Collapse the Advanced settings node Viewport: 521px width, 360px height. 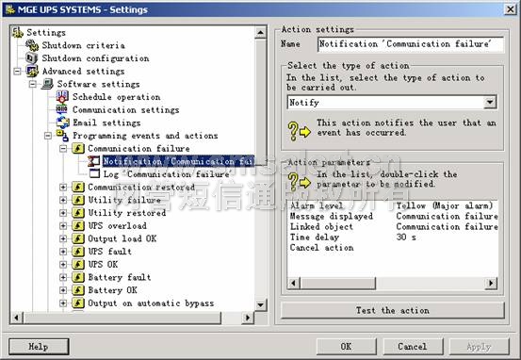(17, 71)
